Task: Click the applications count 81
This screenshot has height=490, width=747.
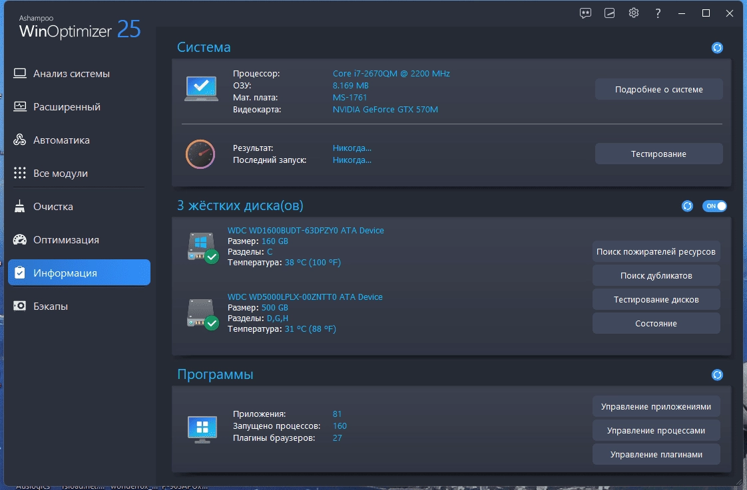Action: coord(338,414)
